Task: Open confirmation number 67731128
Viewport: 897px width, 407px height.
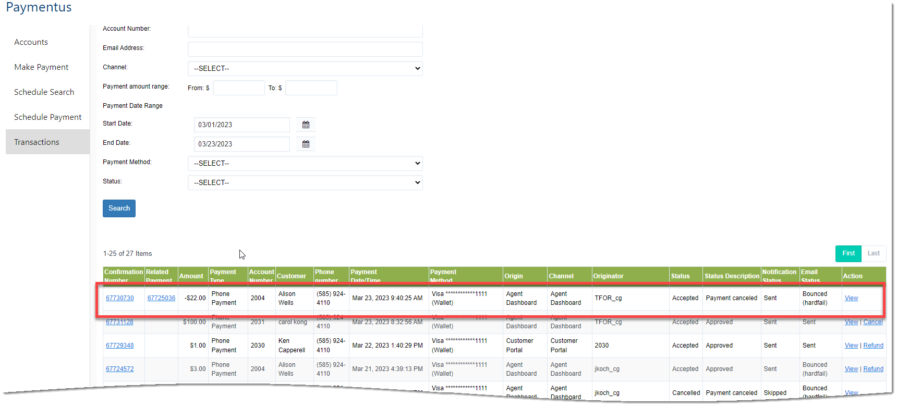Action: [119, 322]
